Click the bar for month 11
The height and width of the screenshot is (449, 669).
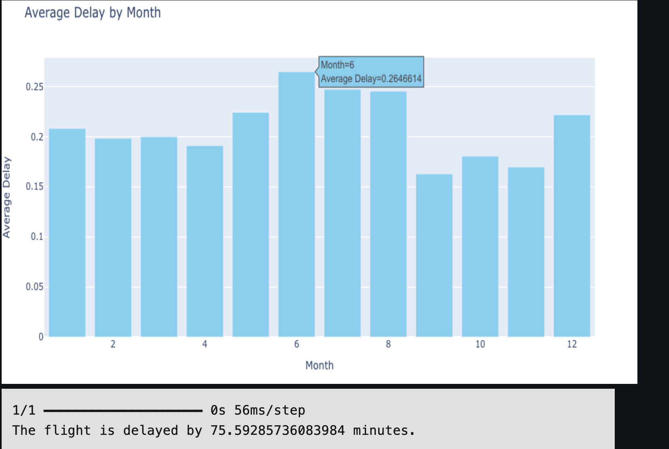click(526, 252)
